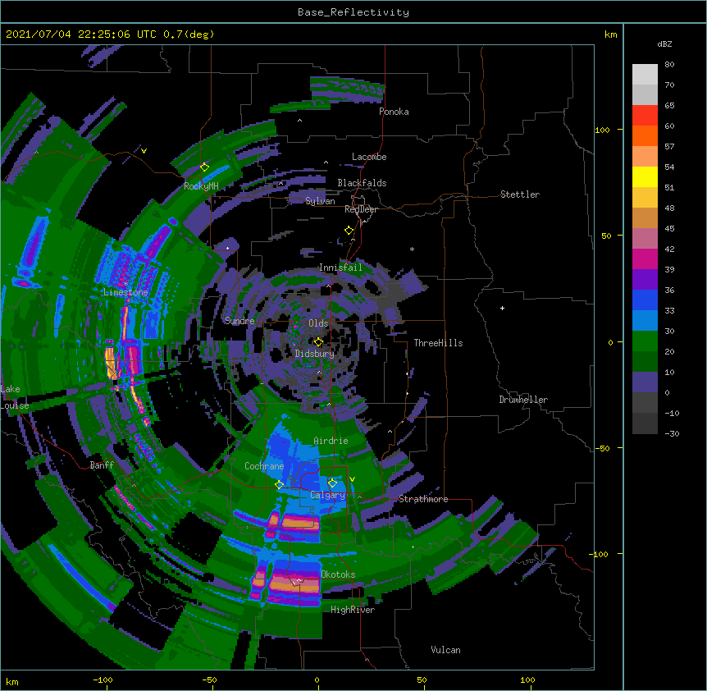Viewport: 707px width, 691px height.
Task: Click the Strathmore label
Action: (423, 499)
